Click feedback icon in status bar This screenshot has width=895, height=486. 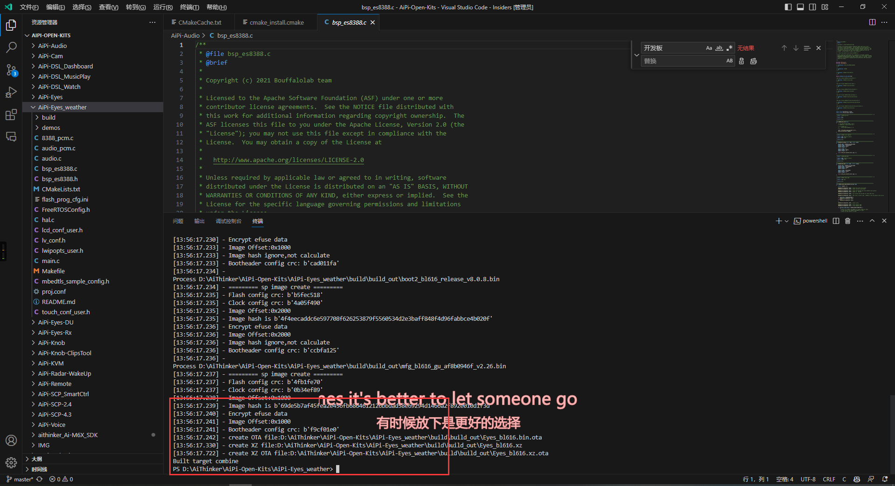click(x=871, y=479)
